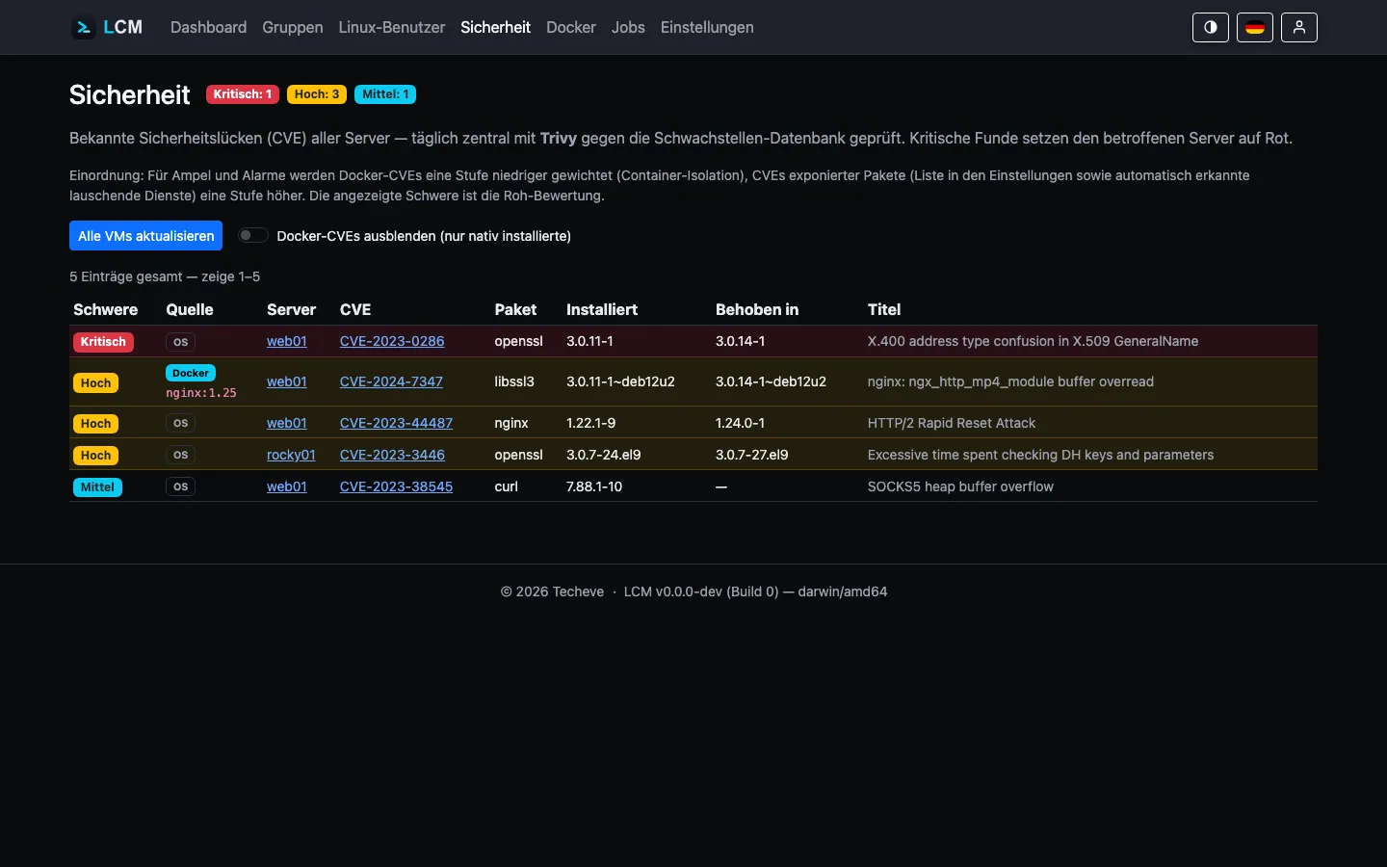Toggle the dark/light theme icon button
This screenshot has height=867, width=1387.
click(x=1211, y=27)
